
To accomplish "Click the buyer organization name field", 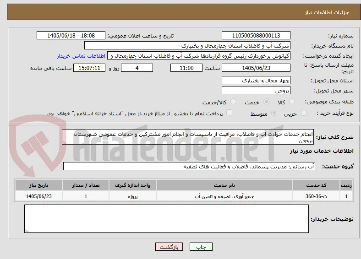I will tap(187, 46).
